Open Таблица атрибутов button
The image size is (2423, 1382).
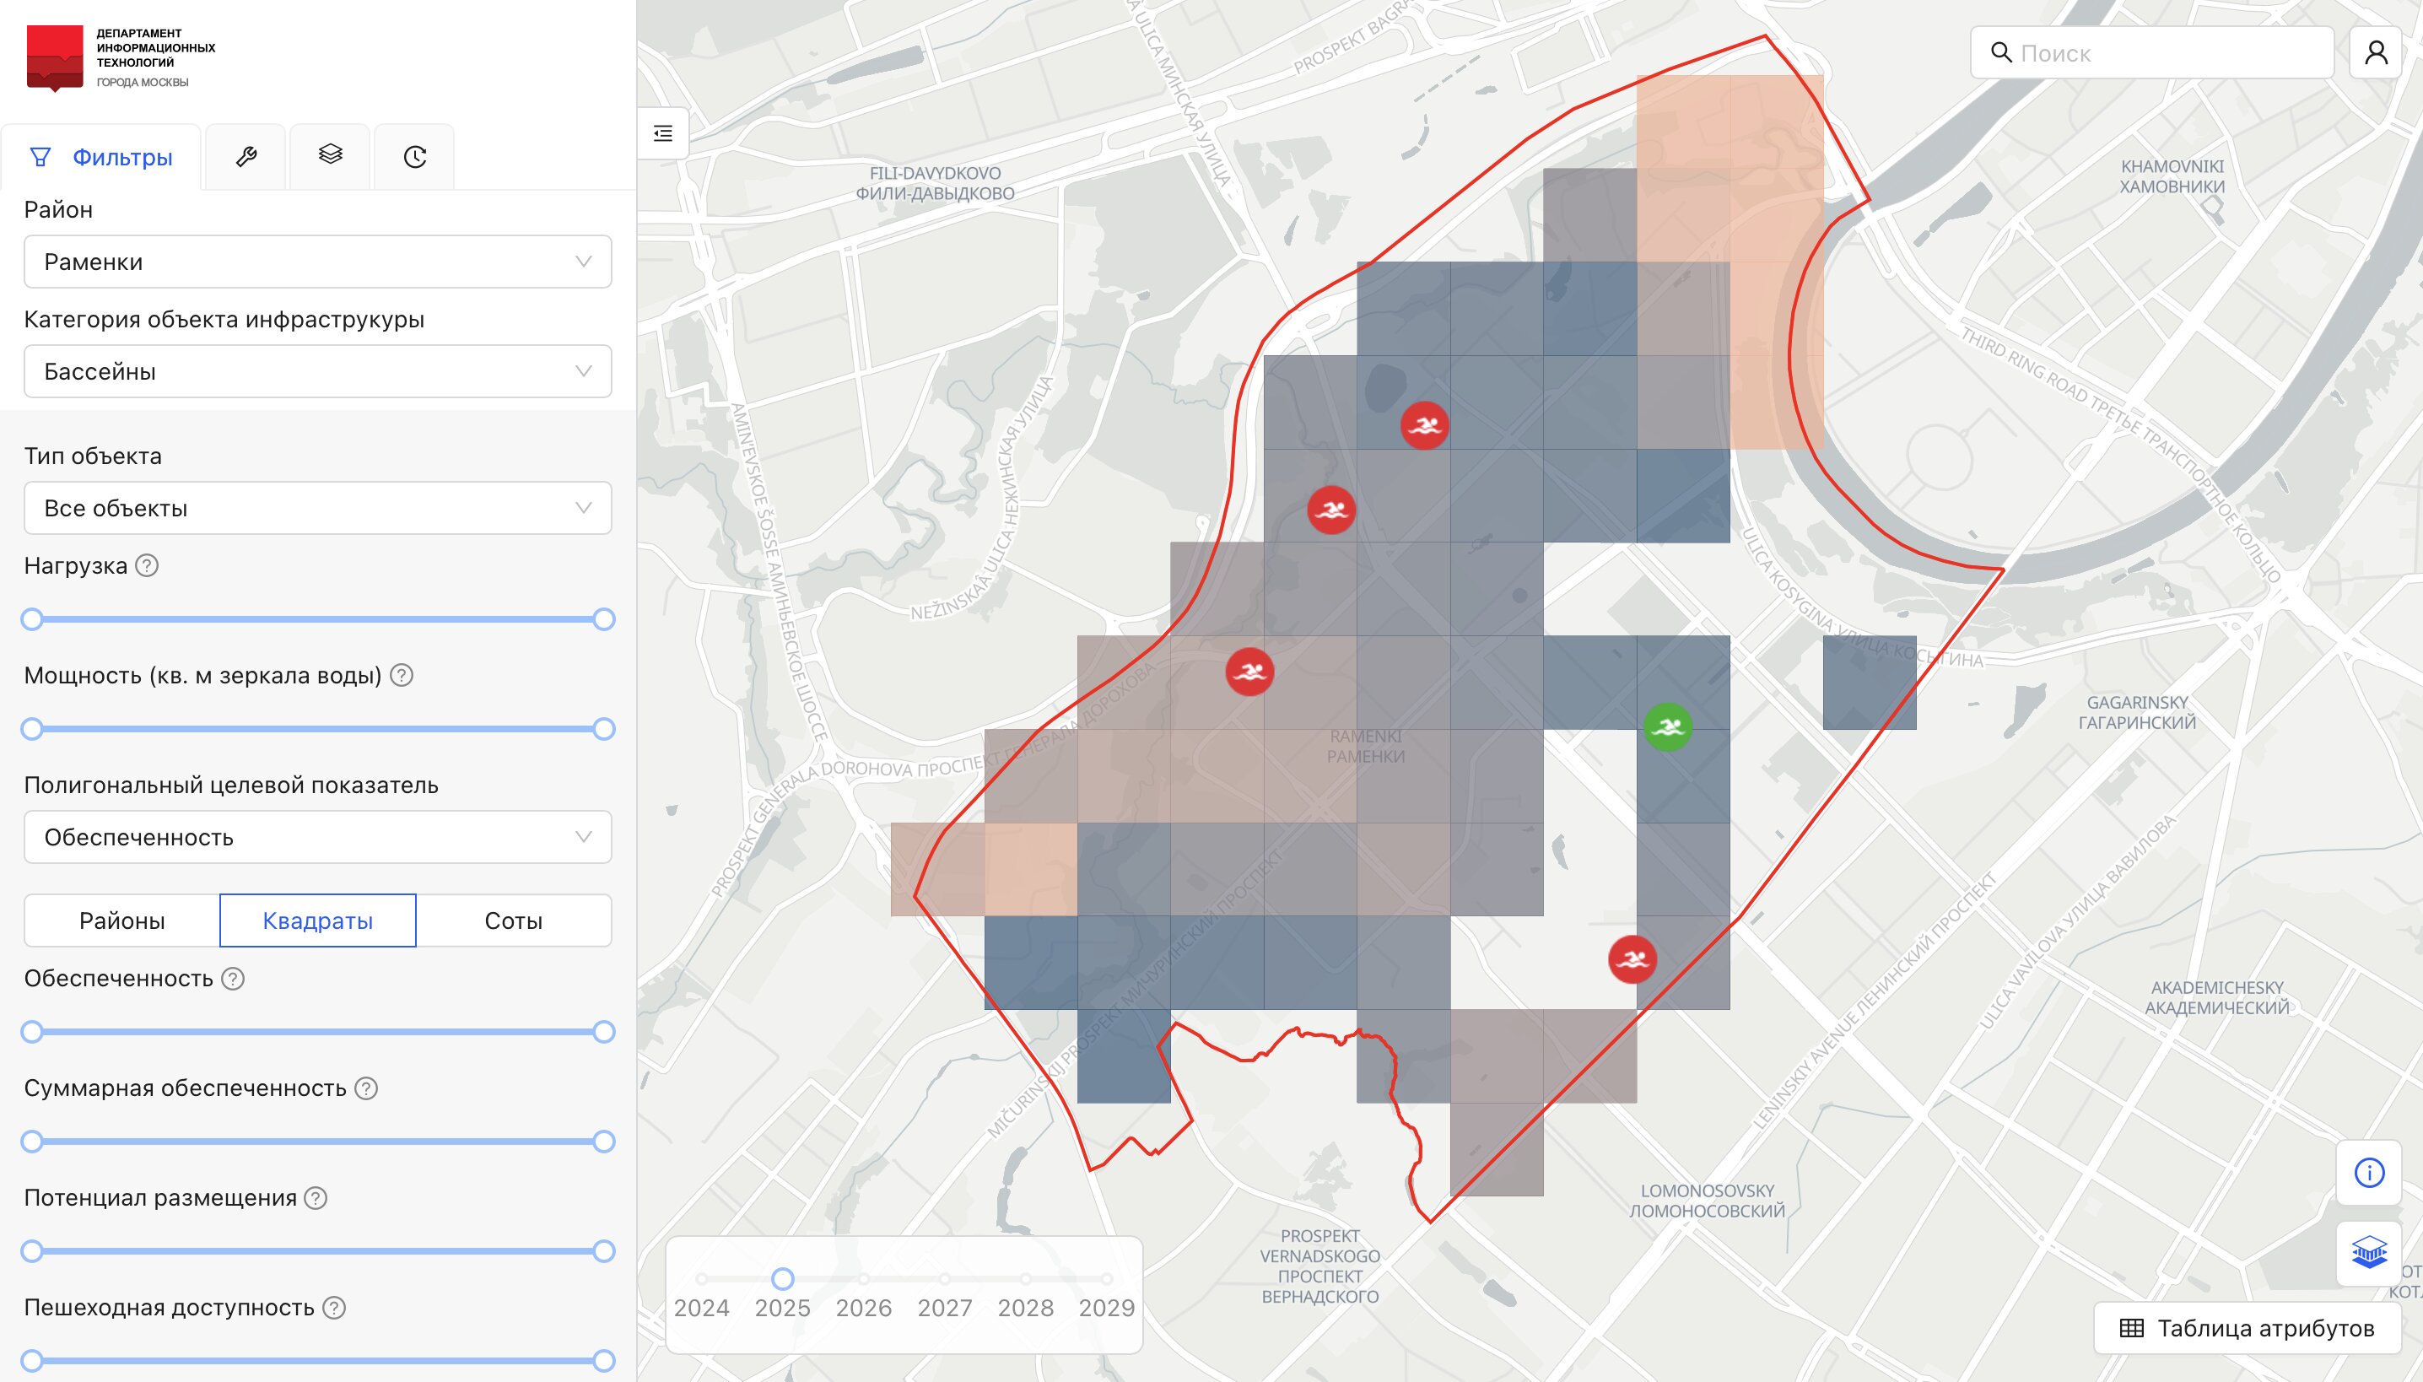[x=2247, y=1328]
